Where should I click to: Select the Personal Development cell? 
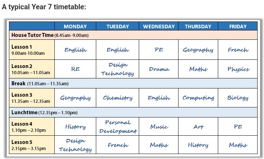pyautogui.click(x=118, y=127)
